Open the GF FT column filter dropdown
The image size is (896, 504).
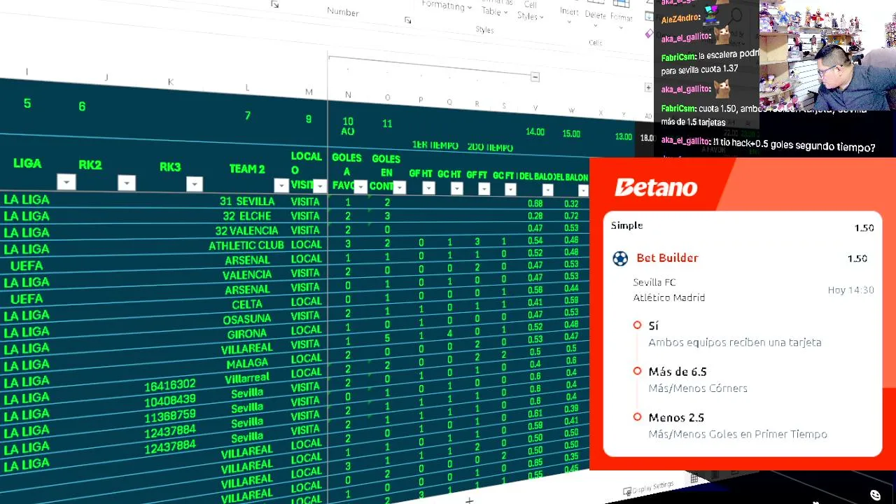click(484, 189)
